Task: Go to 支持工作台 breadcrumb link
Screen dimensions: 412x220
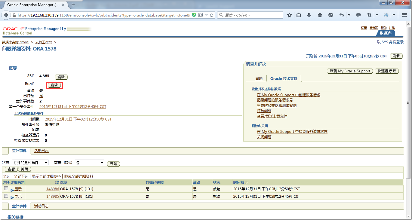Action: click(44, 42)
